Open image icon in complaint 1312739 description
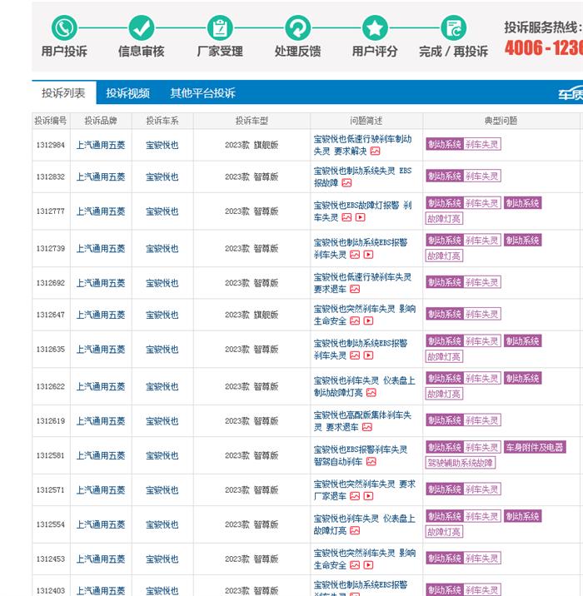Image resolution: width=583 pixels, height=596 pixels. (x=355, y=255)
